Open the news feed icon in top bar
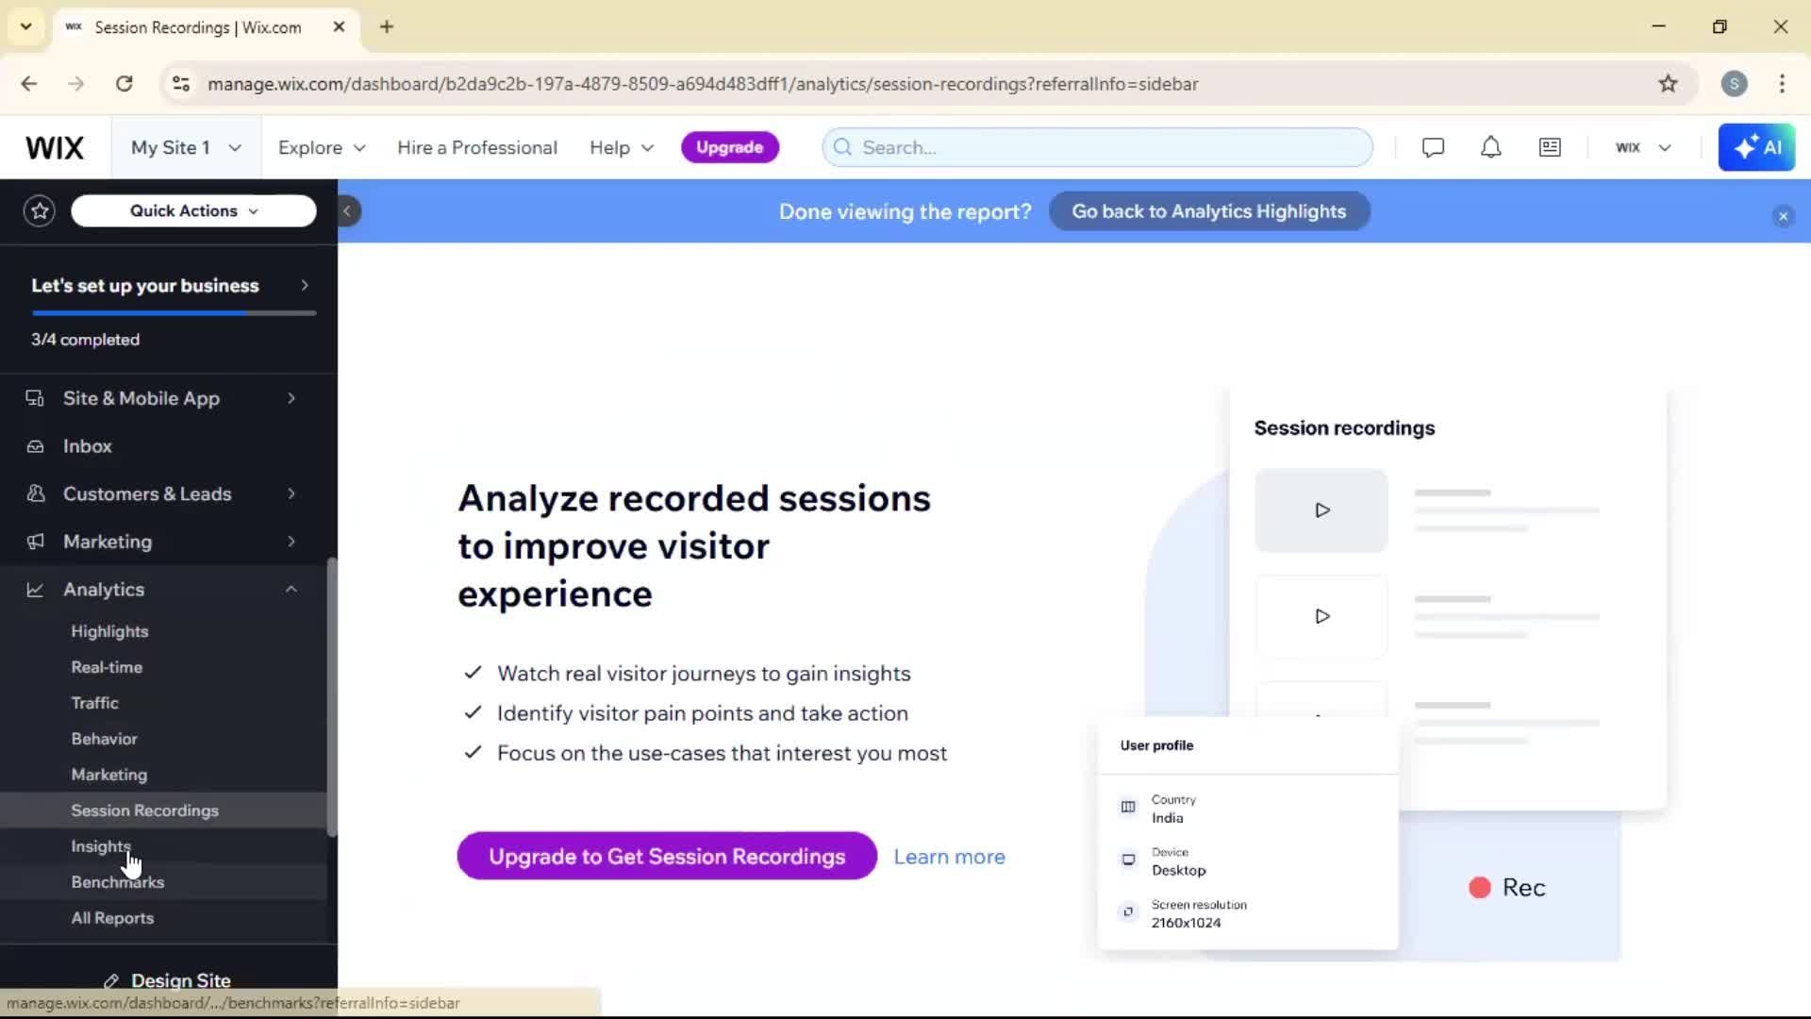Viewport: 1811px width, 1019px height. coord(1550,147)
